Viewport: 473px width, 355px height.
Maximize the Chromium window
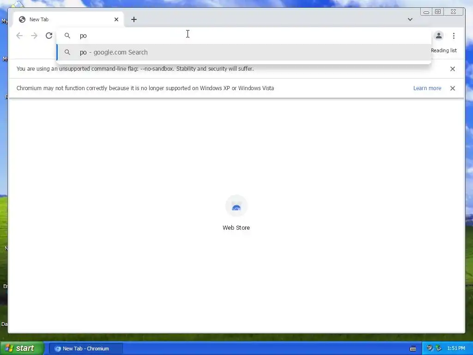coord(438,12)
